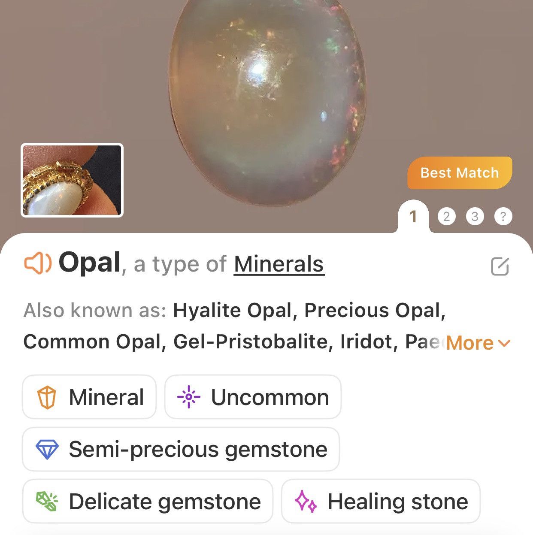The width and height of the screenshot is (533, 535).
Task: Switch to match result 2
Action: (446, 216)
